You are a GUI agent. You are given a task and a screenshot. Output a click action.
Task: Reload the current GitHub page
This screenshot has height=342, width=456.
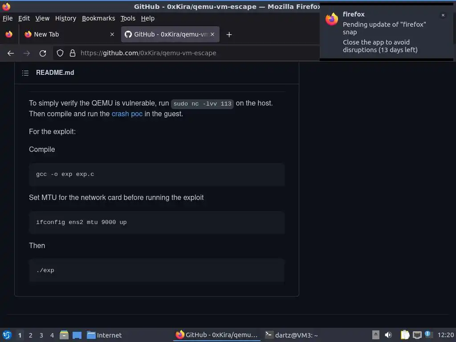tap(43, 53)
